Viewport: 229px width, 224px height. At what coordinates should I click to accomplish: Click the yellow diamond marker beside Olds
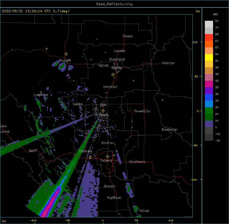point(103,111)
